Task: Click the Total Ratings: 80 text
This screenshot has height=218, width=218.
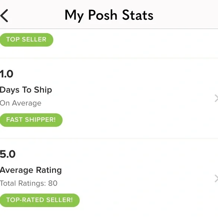Action: tap(29, 183)
